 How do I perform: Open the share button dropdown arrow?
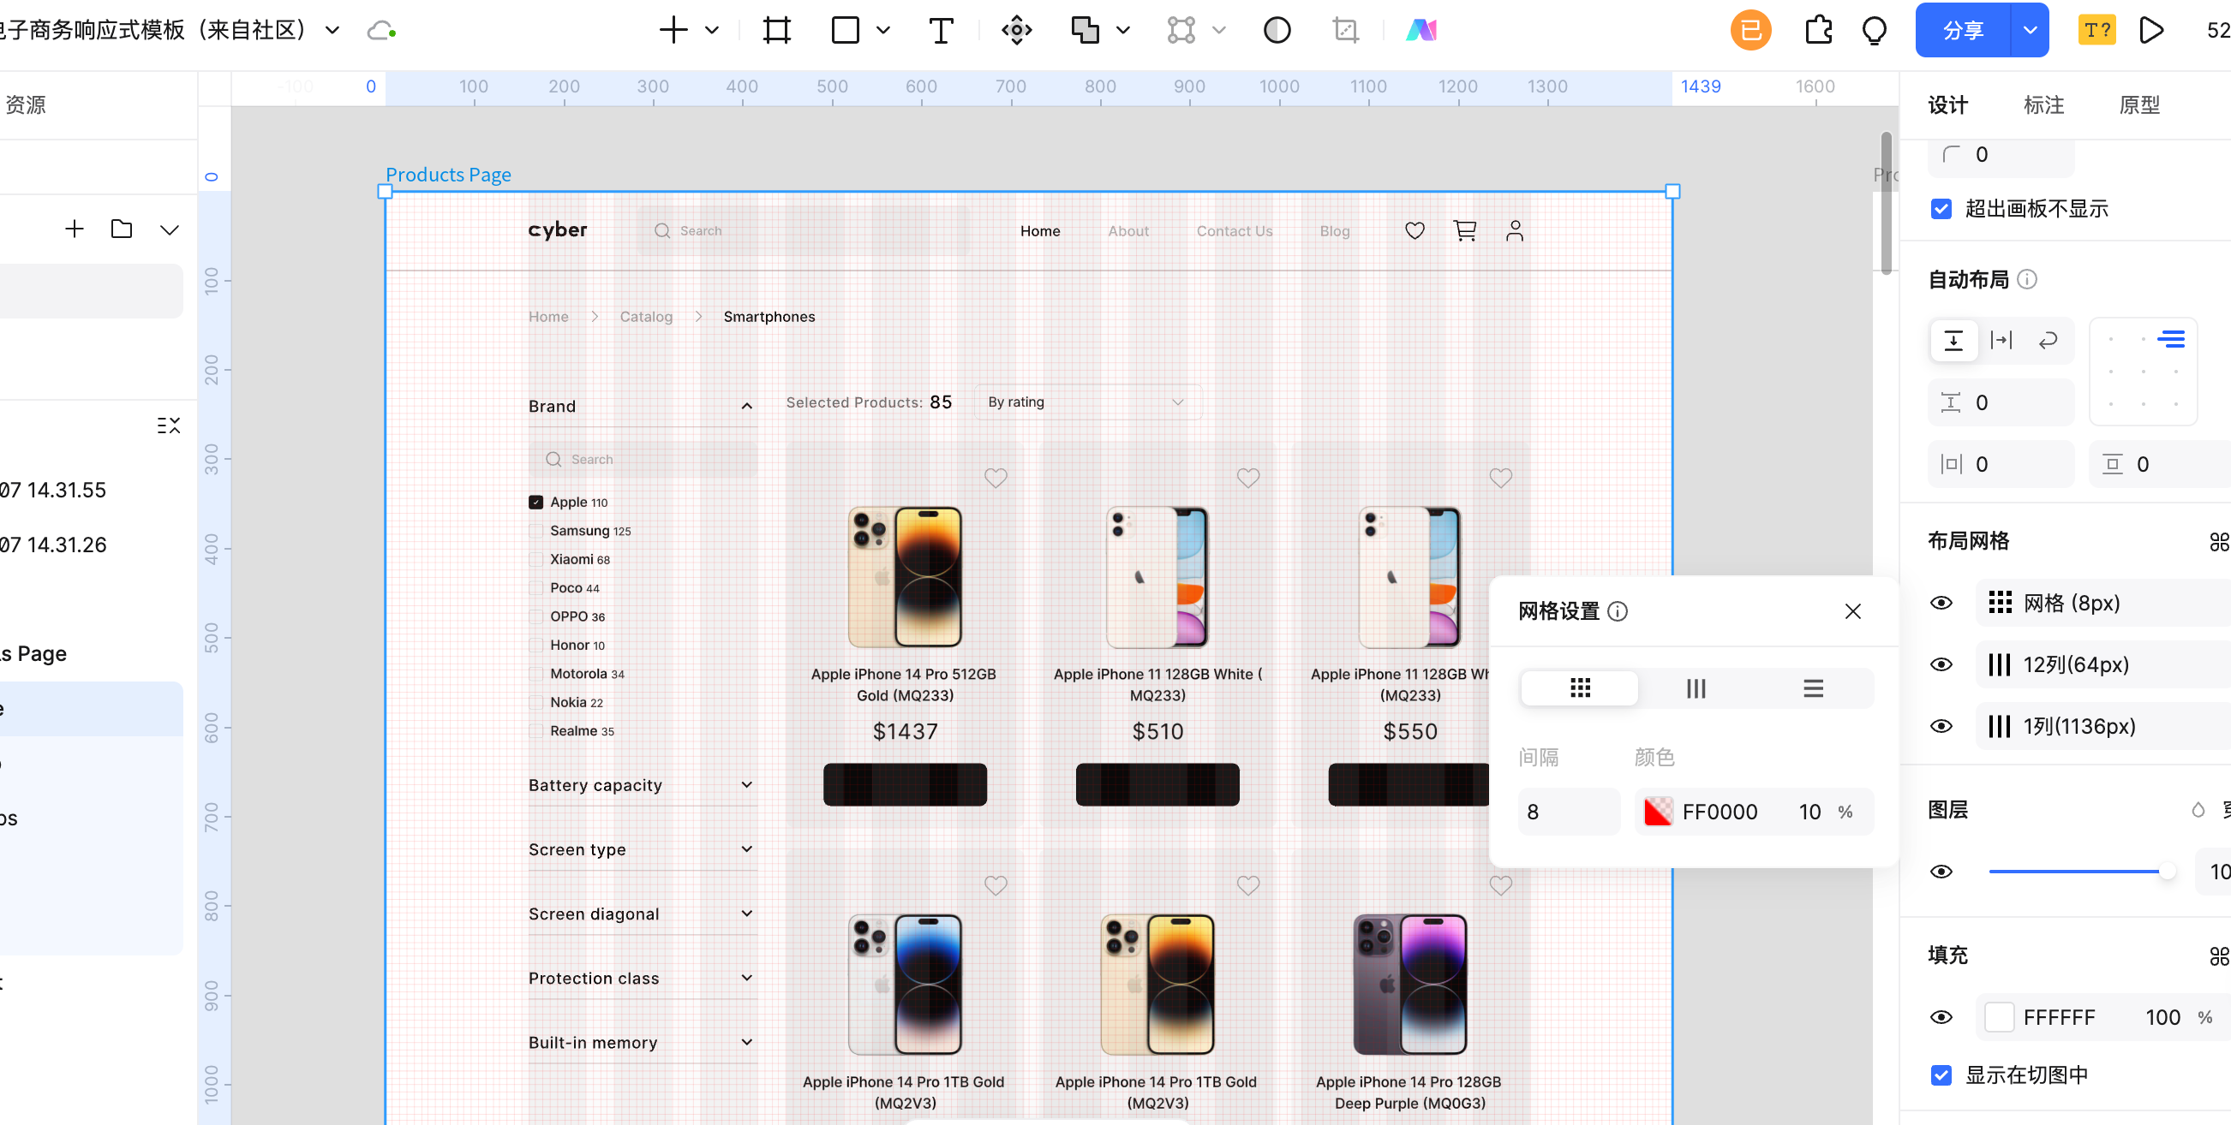tap(2029, 30)
